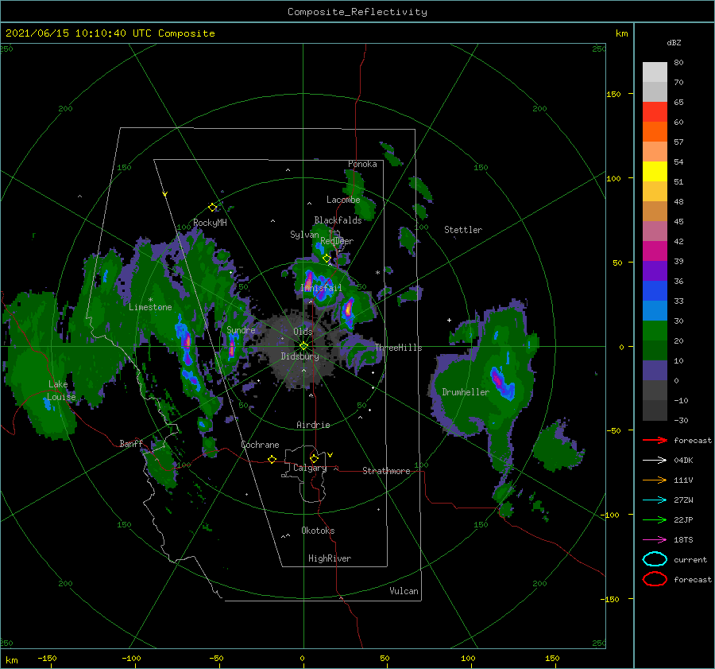Click yellow diamond marker above Calgary label

(x=314, y=458)
